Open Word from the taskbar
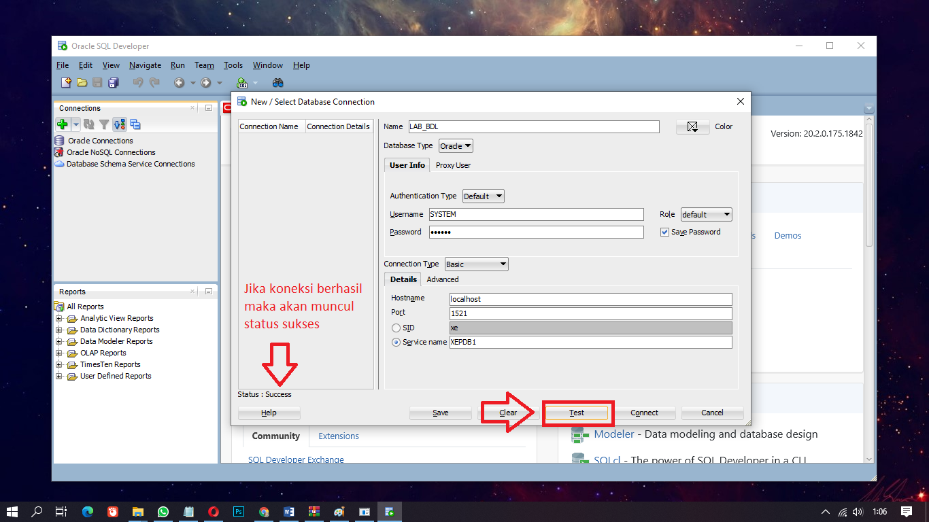Screen dimensions: 929x522 tap(289, 512)
